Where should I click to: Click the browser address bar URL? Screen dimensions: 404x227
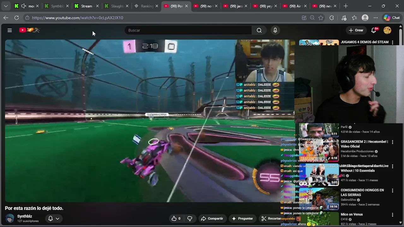78,18
